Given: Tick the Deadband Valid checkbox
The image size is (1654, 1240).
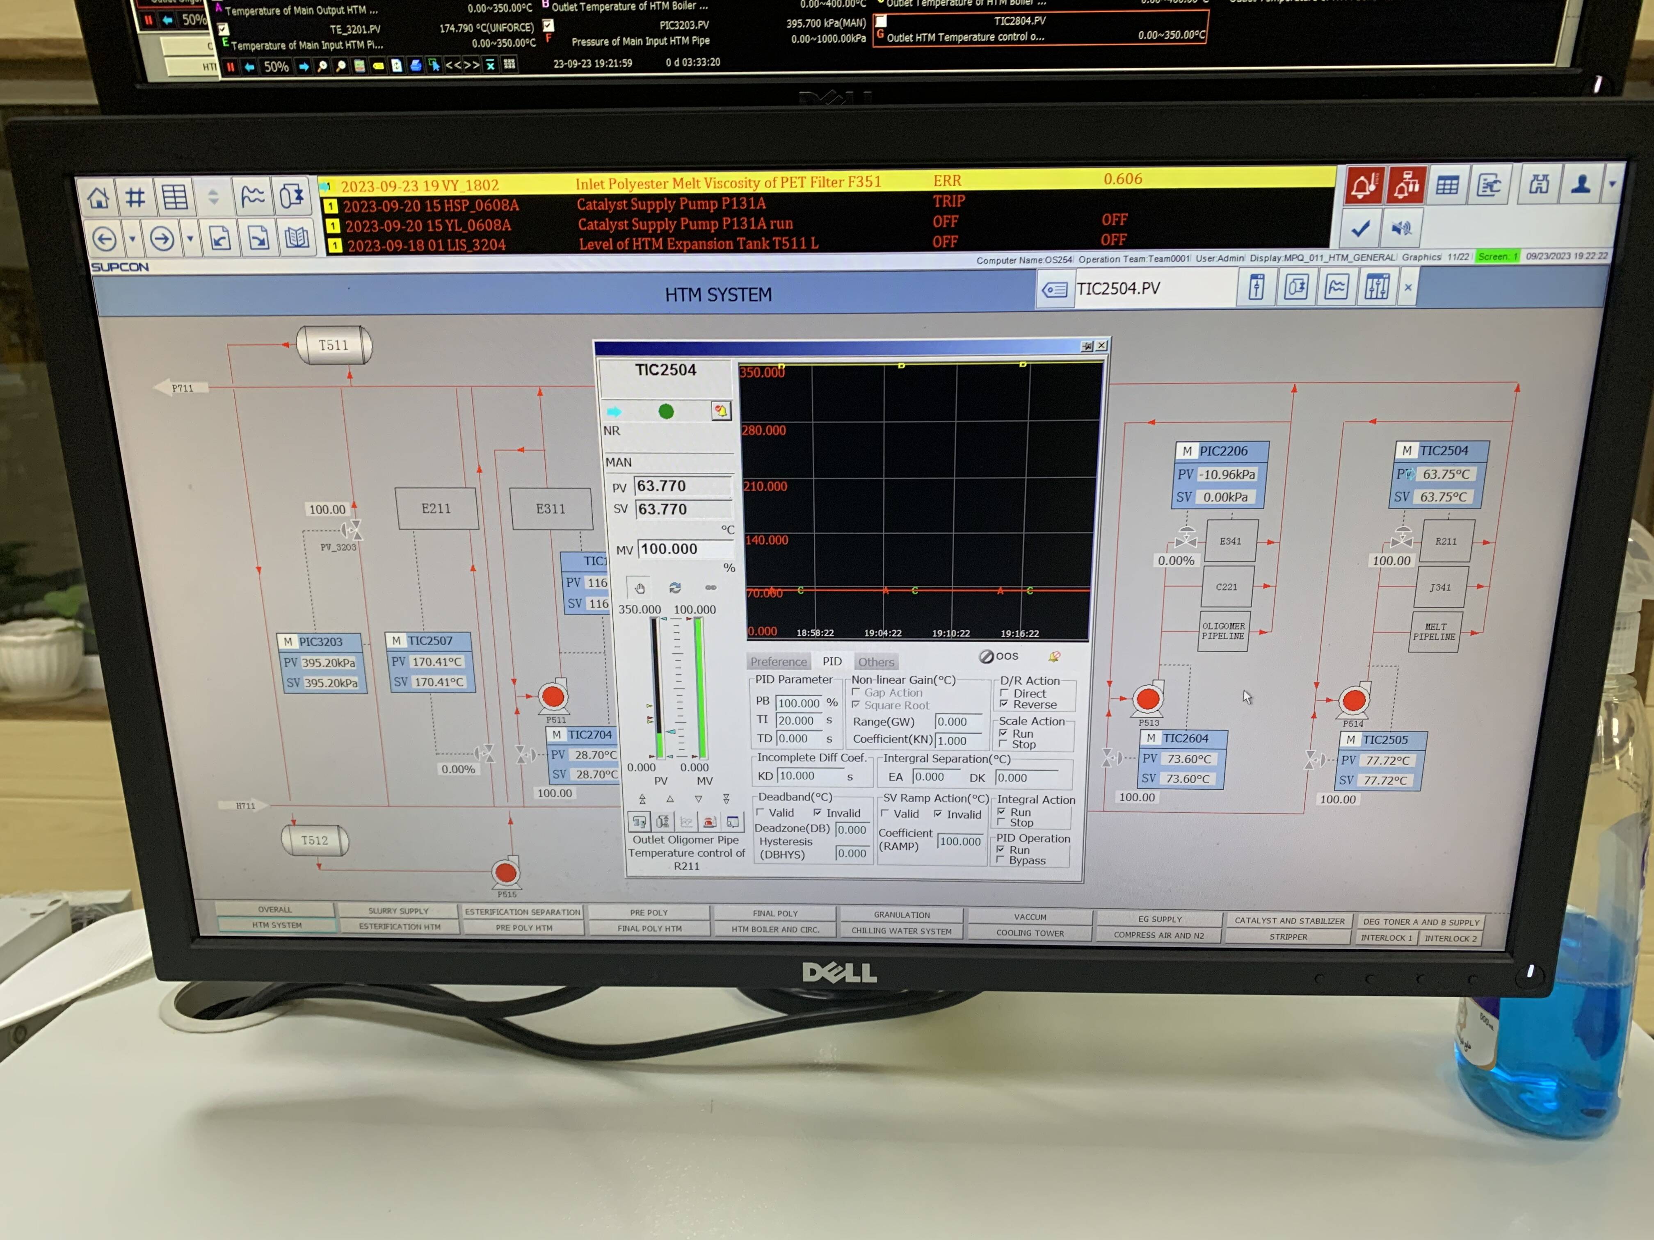Looking at the screenshot, I should click(761, 812).
